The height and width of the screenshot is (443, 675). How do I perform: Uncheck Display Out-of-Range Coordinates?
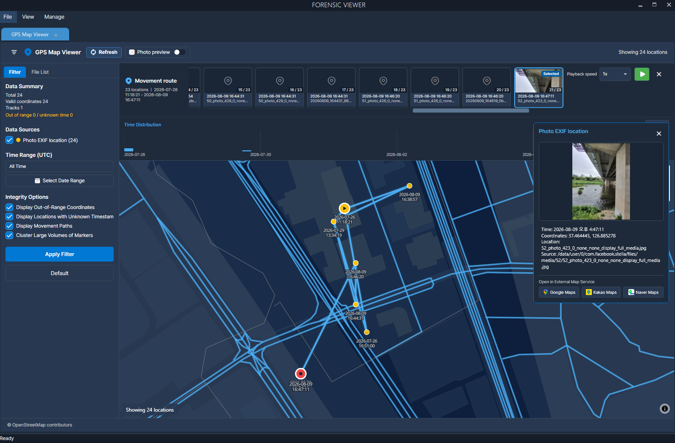coord(9,207)
